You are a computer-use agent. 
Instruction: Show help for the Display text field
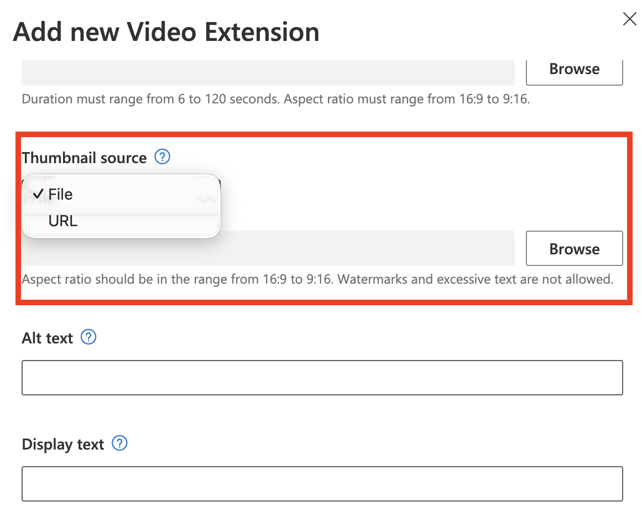[119, 443]
